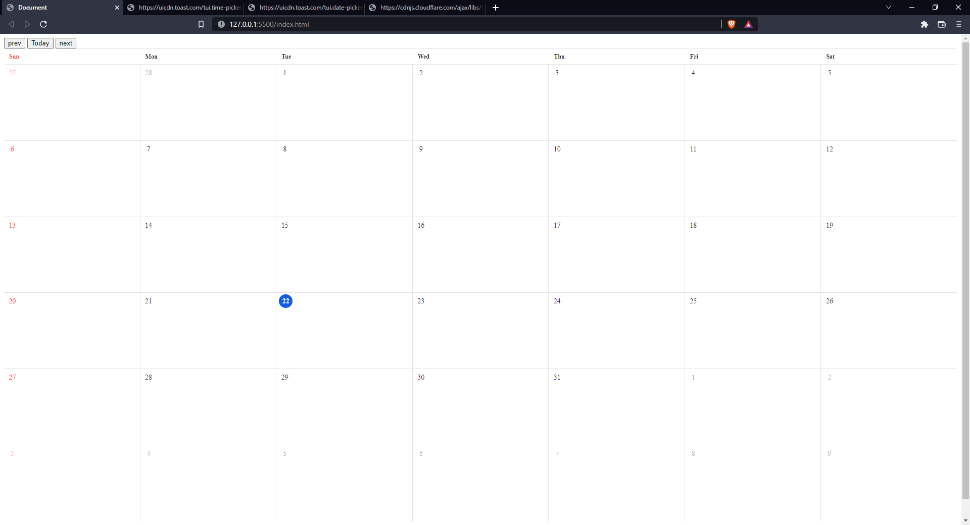970x525 pixels.
Task: Reload the current page
Action: [x=43, y=24]
